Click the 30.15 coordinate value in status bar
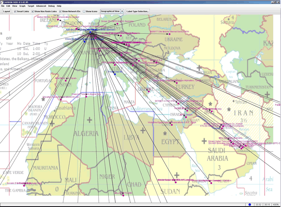Screen dimensions: 281x207 267,205
